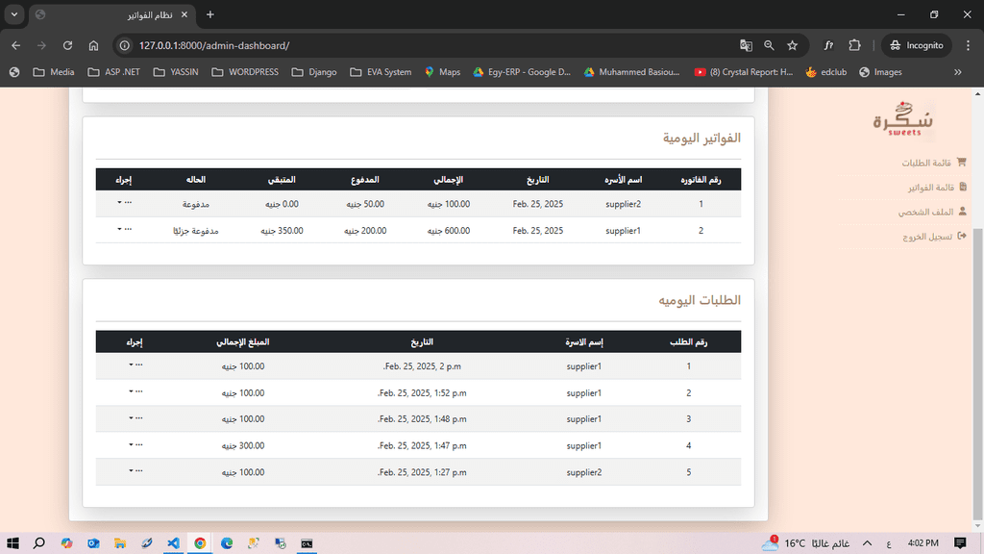Go back with the browser back arrow
The image size is (984, 554).
coord(15,45)
